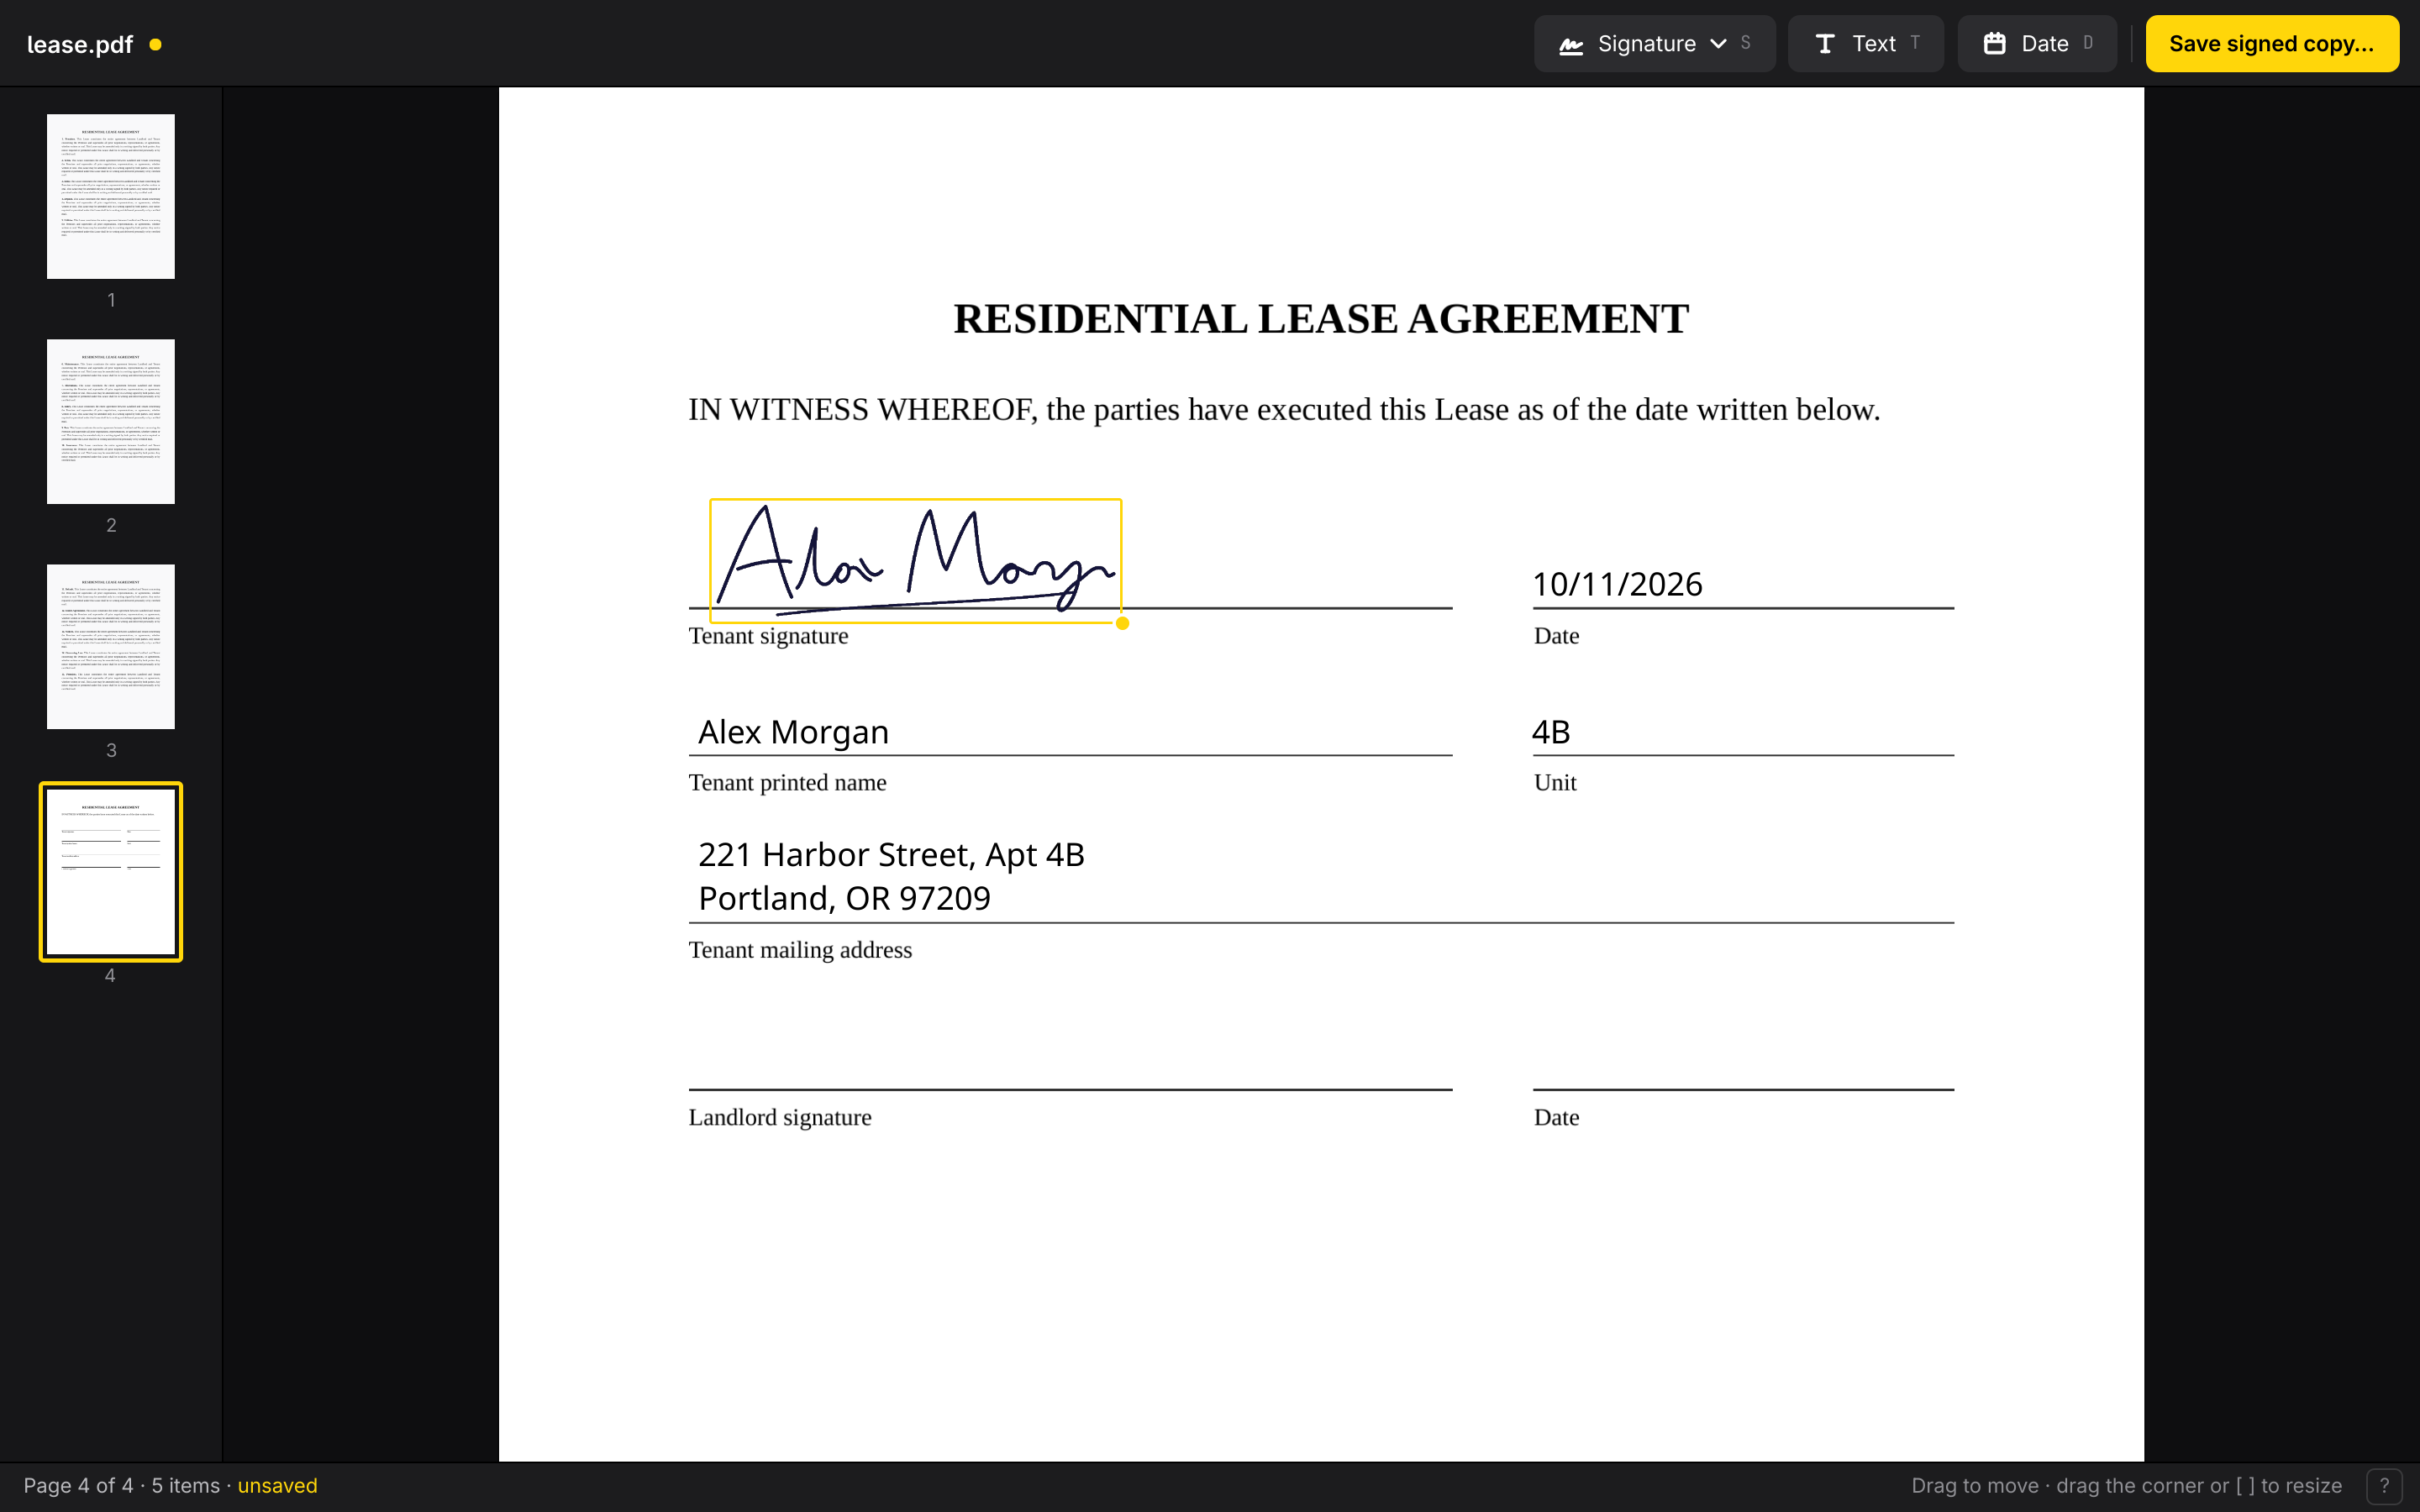Click the Save signed copy button
Viewport: 2420px width, 1512px height.
point(2271,44)
